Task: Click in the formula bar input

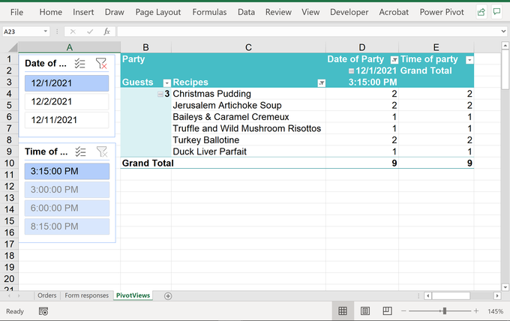Action: point(308,31)
